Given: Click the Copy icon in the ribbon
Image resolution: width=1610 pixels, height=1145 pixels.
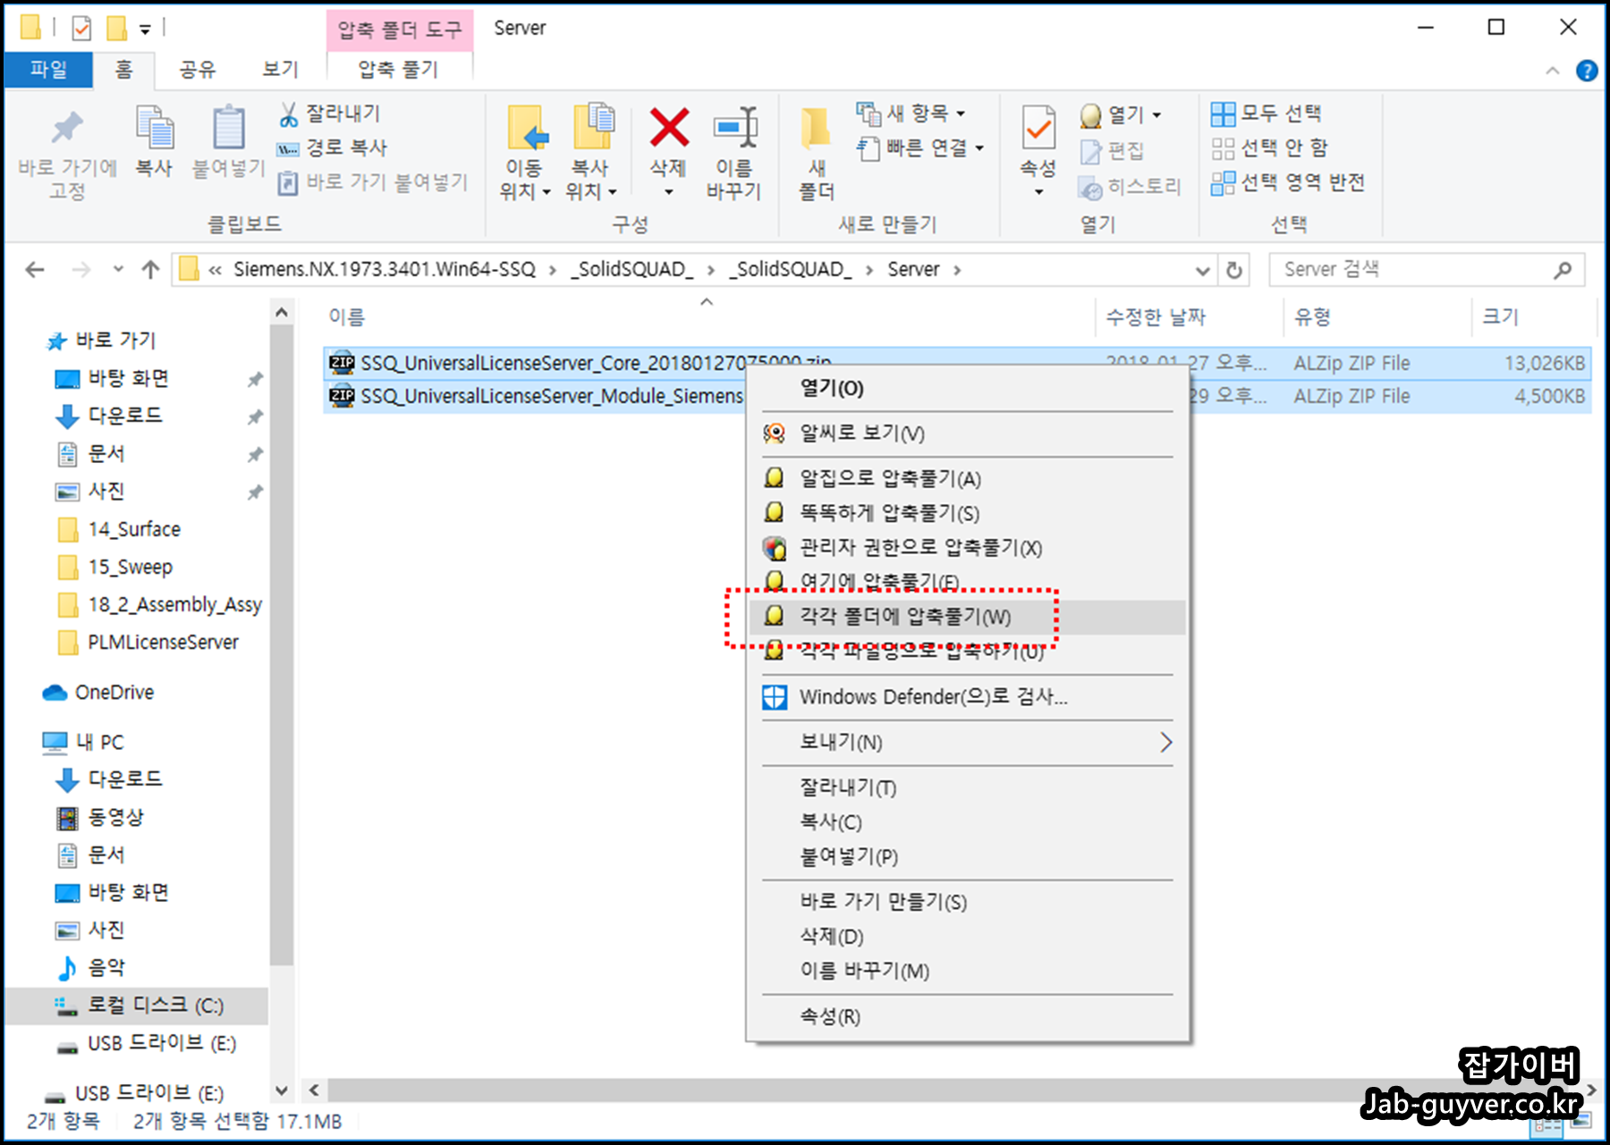Looking at the screenshot, I should point(154,128).
